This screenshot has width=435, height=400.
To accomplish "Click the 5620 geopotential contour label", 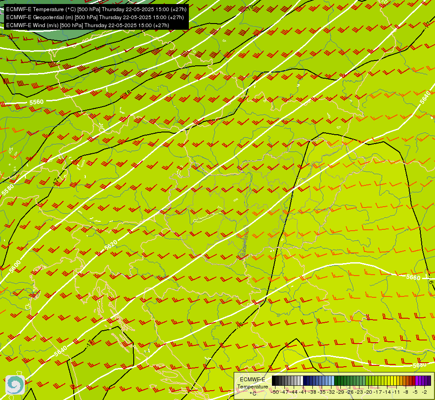I will pyautogui.click(x=111, y=245).
